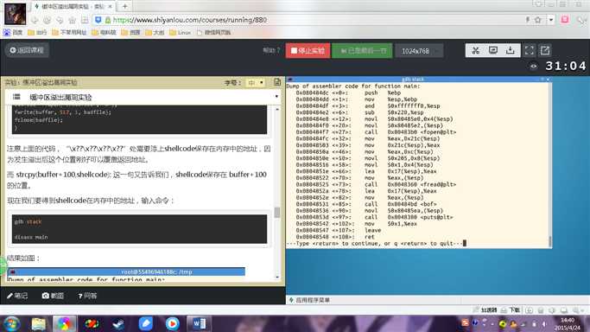Image resolution: width=590 pixels, height=332 pixels.
Task: Click the help question link
Action: [271, 50]
